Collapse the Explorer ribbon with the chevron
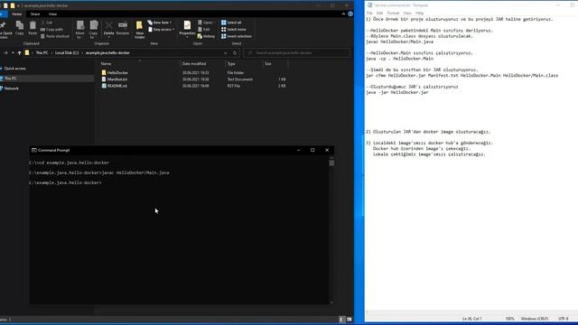The width and height of the screenshot is (578, 325). coord(343,14)
